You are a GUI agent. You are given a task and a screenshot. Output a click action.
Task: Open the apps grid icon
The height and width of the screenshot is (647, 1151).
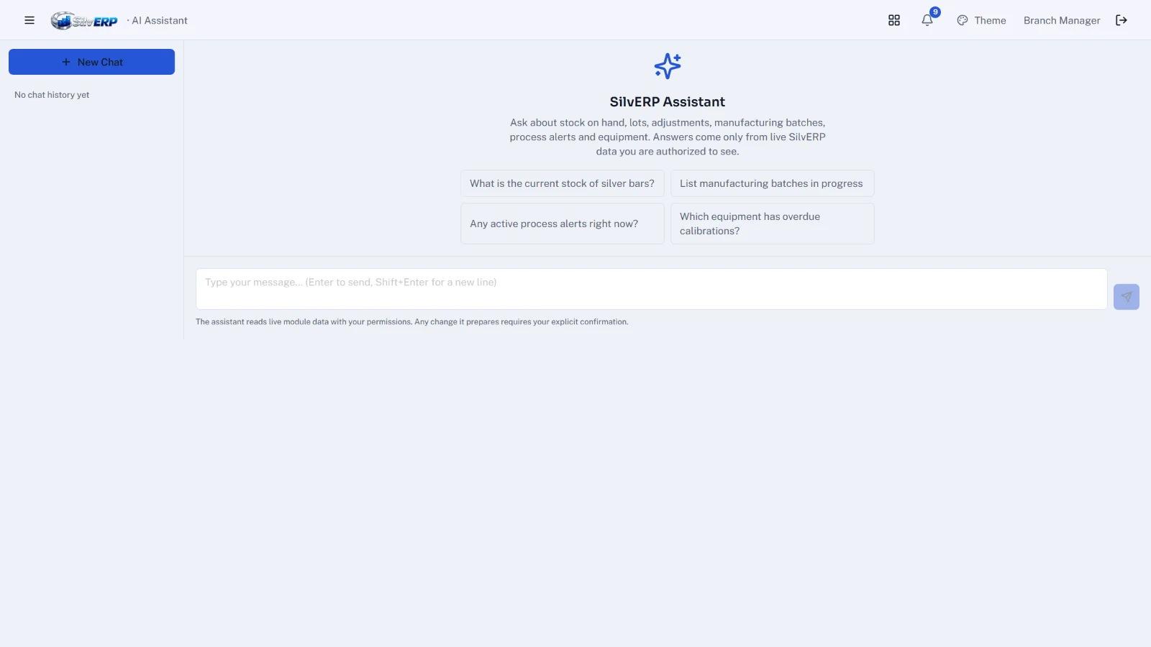pos(894,20)
